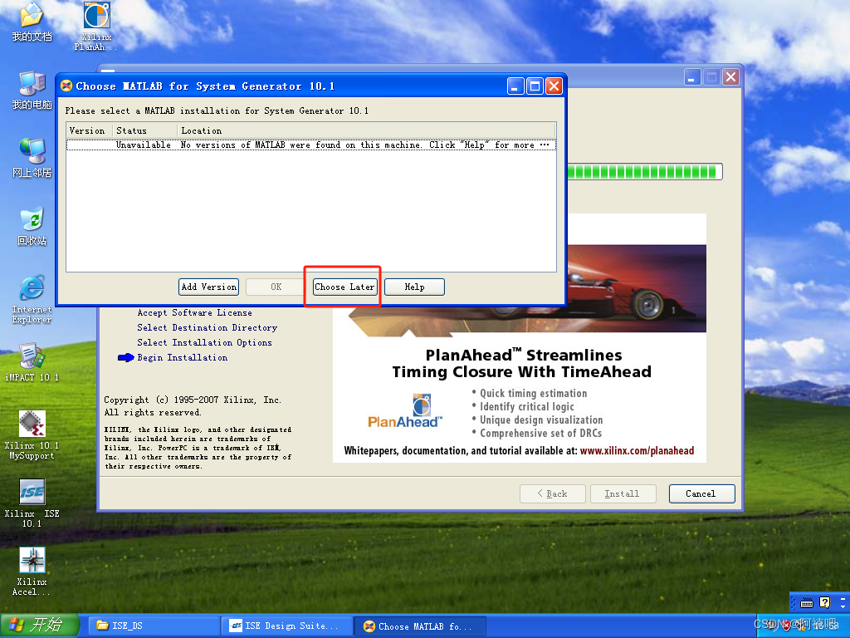Close the Choose MATLAB dialog
Viewport: 850px width, 638px height.
pyautogui.click(x=554, y=86)
